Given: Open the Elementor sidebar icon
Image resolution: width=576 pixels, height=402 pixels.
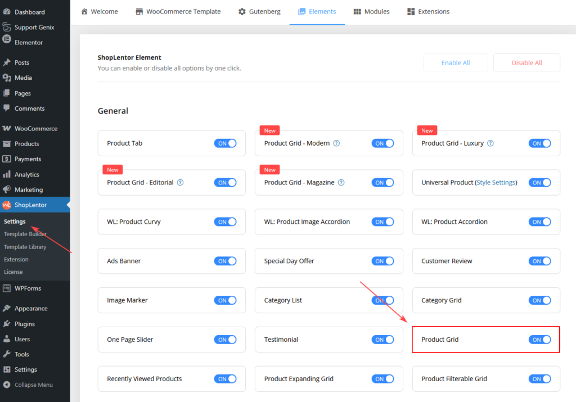Looking at the screenshot, I should coord(8,41).
